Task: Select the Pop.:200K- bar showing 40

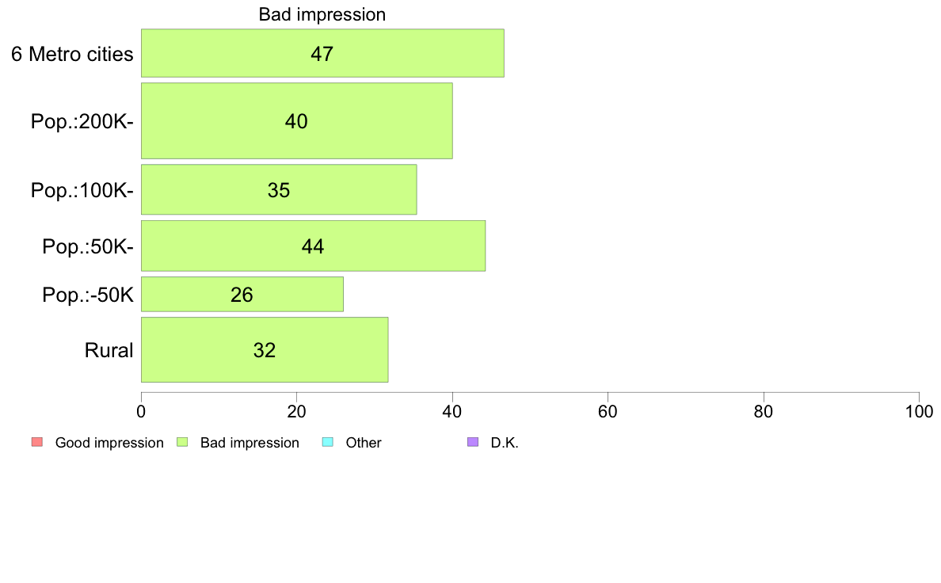Action: point(296,120)
